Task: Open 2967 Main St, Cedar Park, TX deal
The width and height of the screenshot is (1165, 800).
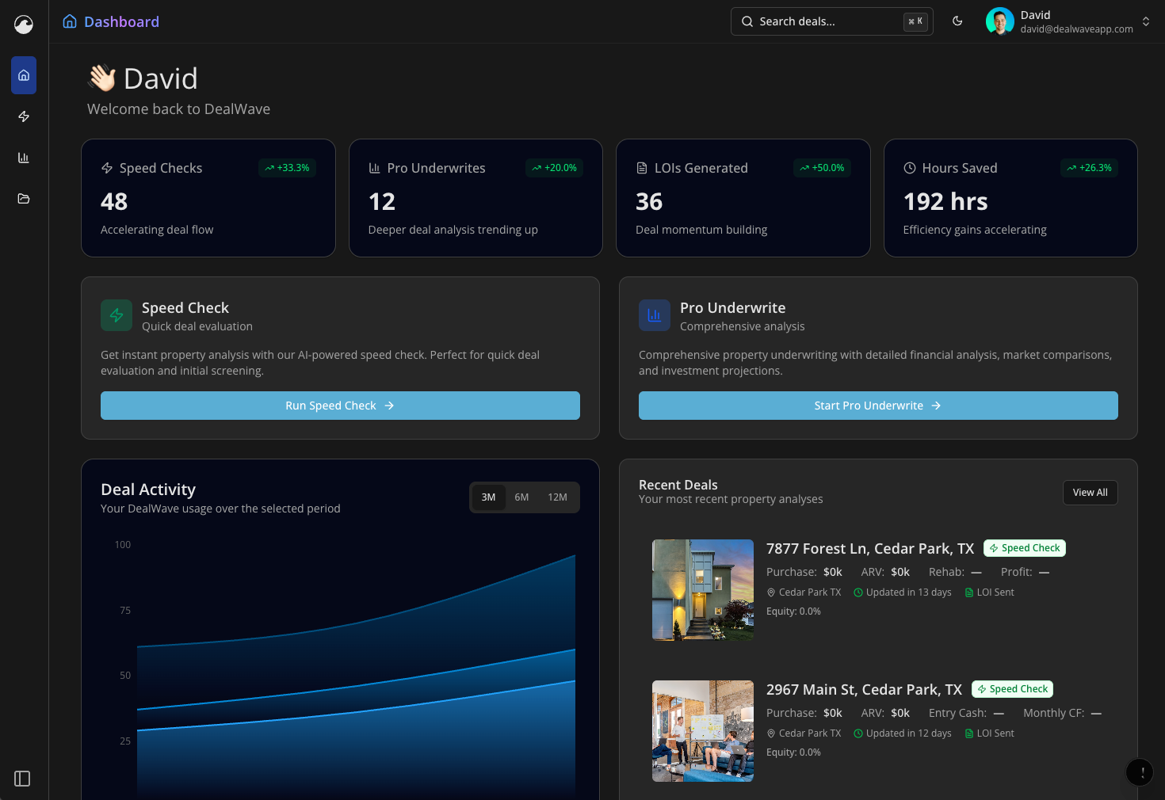Action: click(864, 690)
